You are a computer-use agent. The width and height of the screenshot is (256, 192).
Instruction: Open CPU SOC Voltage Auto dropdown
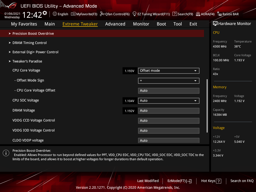pyautogui.click(x=169, y=101)
